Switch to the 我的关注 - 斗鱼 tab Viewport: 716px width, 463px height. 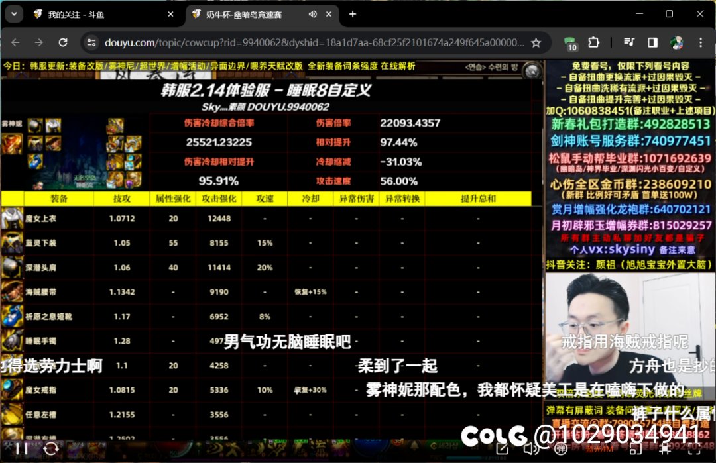103,14
